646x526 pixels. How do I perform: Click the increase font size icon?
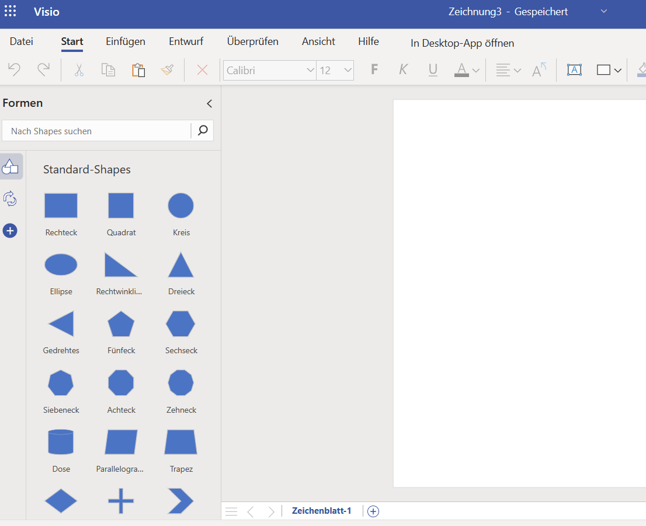pos(539,69)
